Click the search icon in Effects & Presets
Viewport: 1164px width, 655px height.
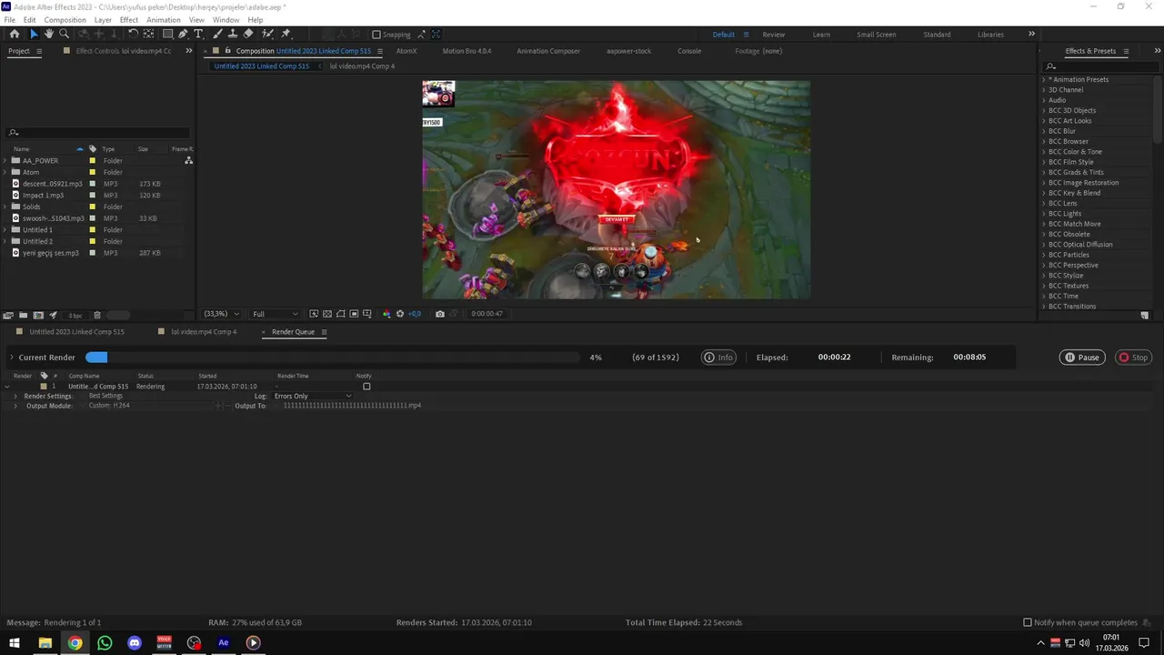(1050, 66)
